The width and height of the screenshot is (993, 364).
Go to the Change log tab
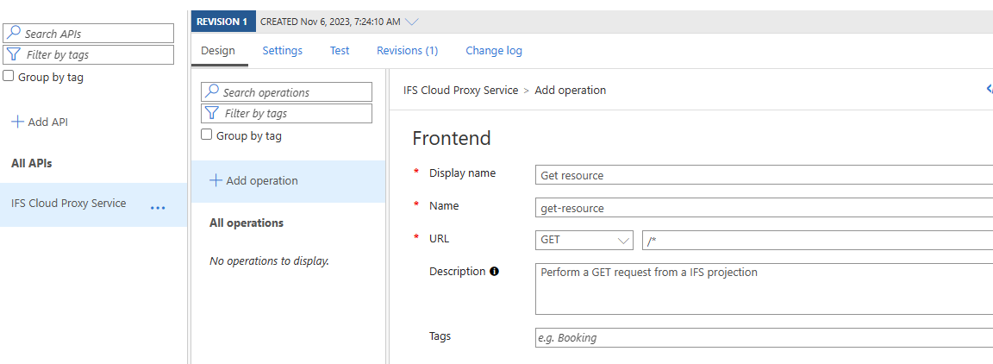tap(493, 51)
